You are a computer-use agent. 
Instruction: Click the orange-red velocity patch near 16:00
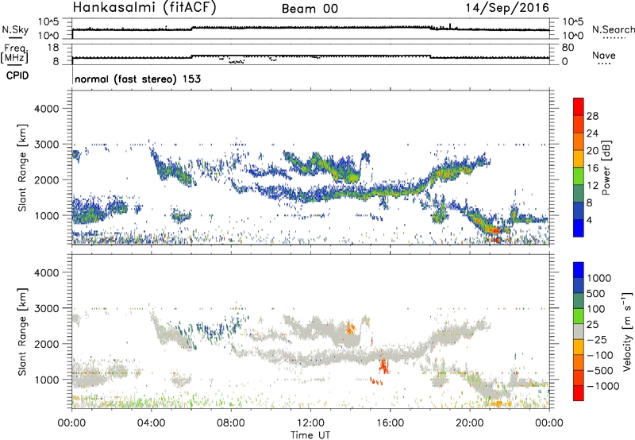383,365
